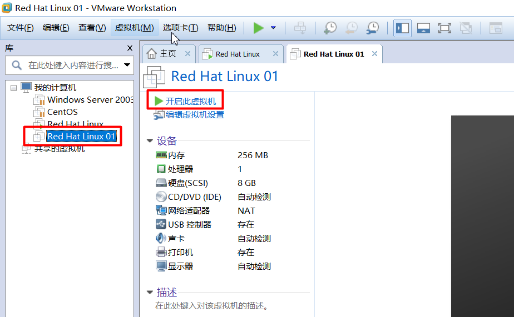Close the 主页 tab
The width and height of the screenshot is (514, 317).
(187, 54)
